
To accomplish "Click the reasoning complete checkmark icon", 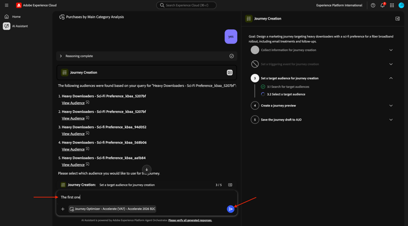I will click(x=232, y=56).
